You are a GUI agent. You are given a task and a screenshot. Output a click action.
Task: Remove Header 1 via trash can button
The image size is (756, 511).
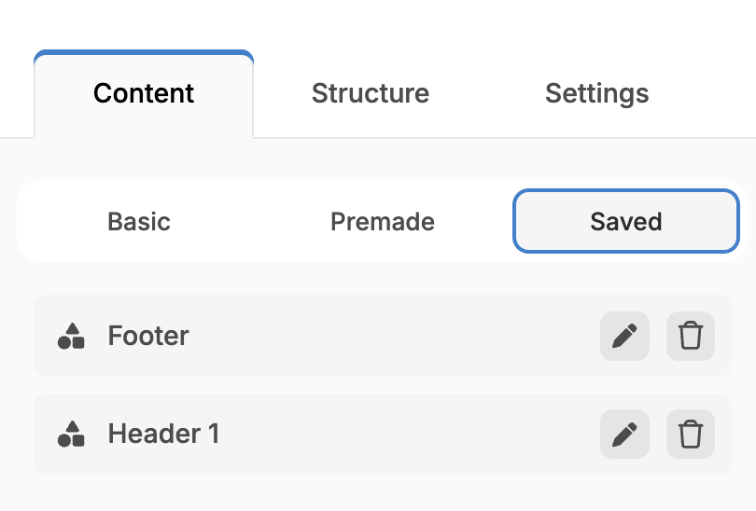click(691, 434)
